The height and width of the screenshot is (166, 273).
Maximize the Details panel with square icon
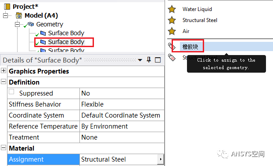click(158, 60)
